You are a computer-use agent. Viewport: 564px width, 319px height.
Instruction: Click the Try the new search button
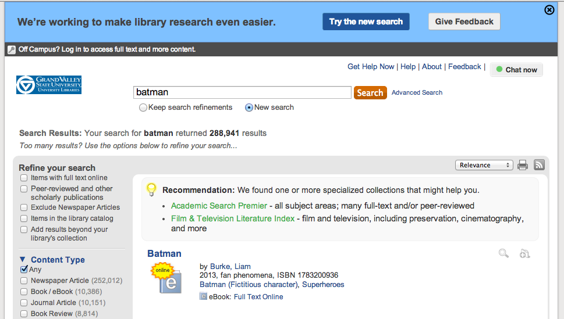pyautogui.click(x=366, y=21)
